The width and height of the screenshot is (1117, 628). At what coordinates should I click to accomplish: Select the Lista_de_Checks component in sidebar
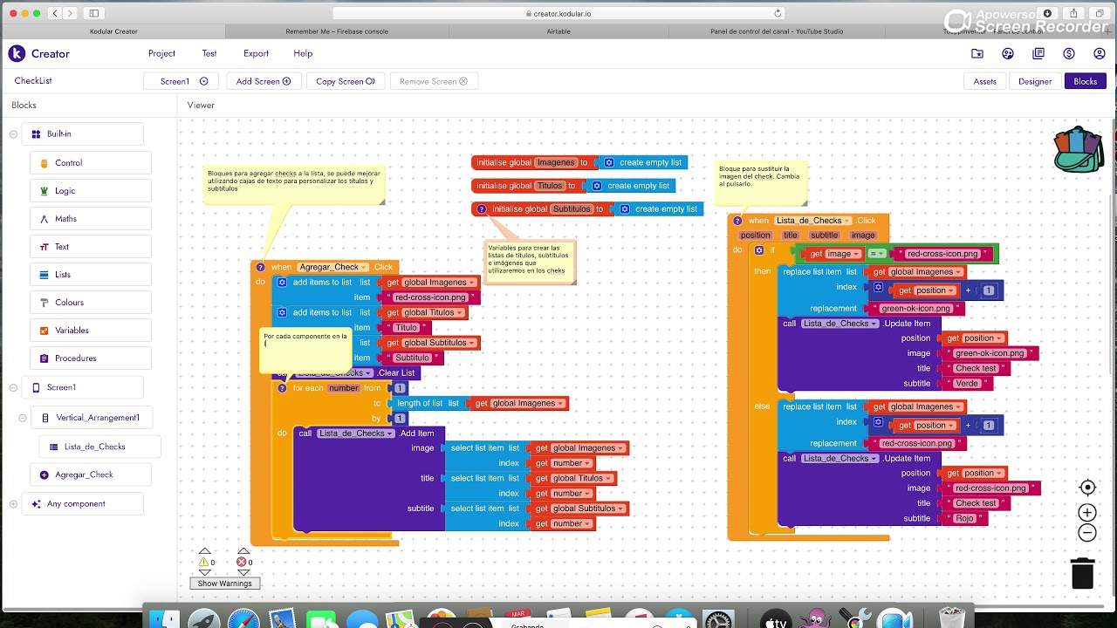(99, 446)
